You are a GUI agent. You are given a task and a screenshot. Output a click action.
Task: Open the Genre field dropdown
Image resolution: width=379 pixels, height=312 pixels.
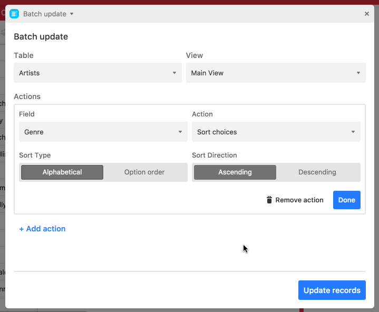(103, 132)
